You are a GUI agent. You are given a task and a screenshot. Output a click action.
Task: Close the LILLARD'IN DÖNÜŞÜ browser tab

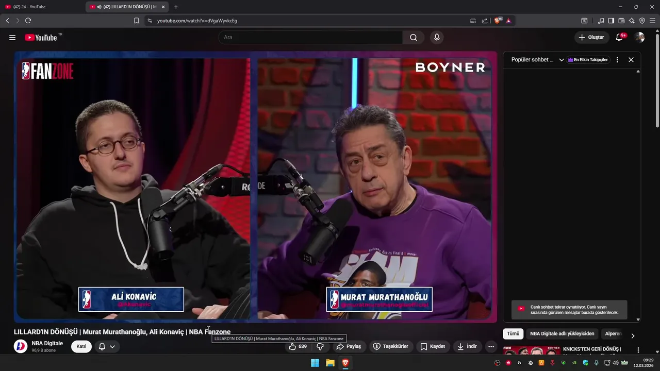(x=163, y=7)
